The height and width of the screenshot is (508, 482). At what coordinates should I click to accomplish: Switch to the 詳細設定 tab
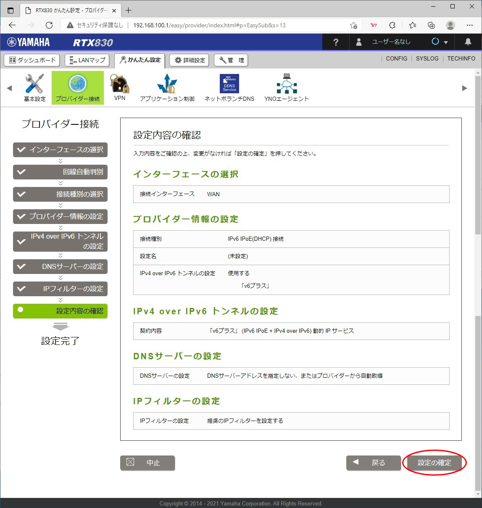190,60
